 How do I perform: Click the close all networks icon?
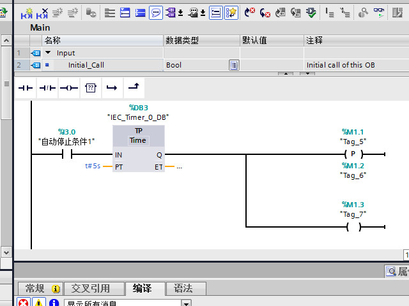125,13
